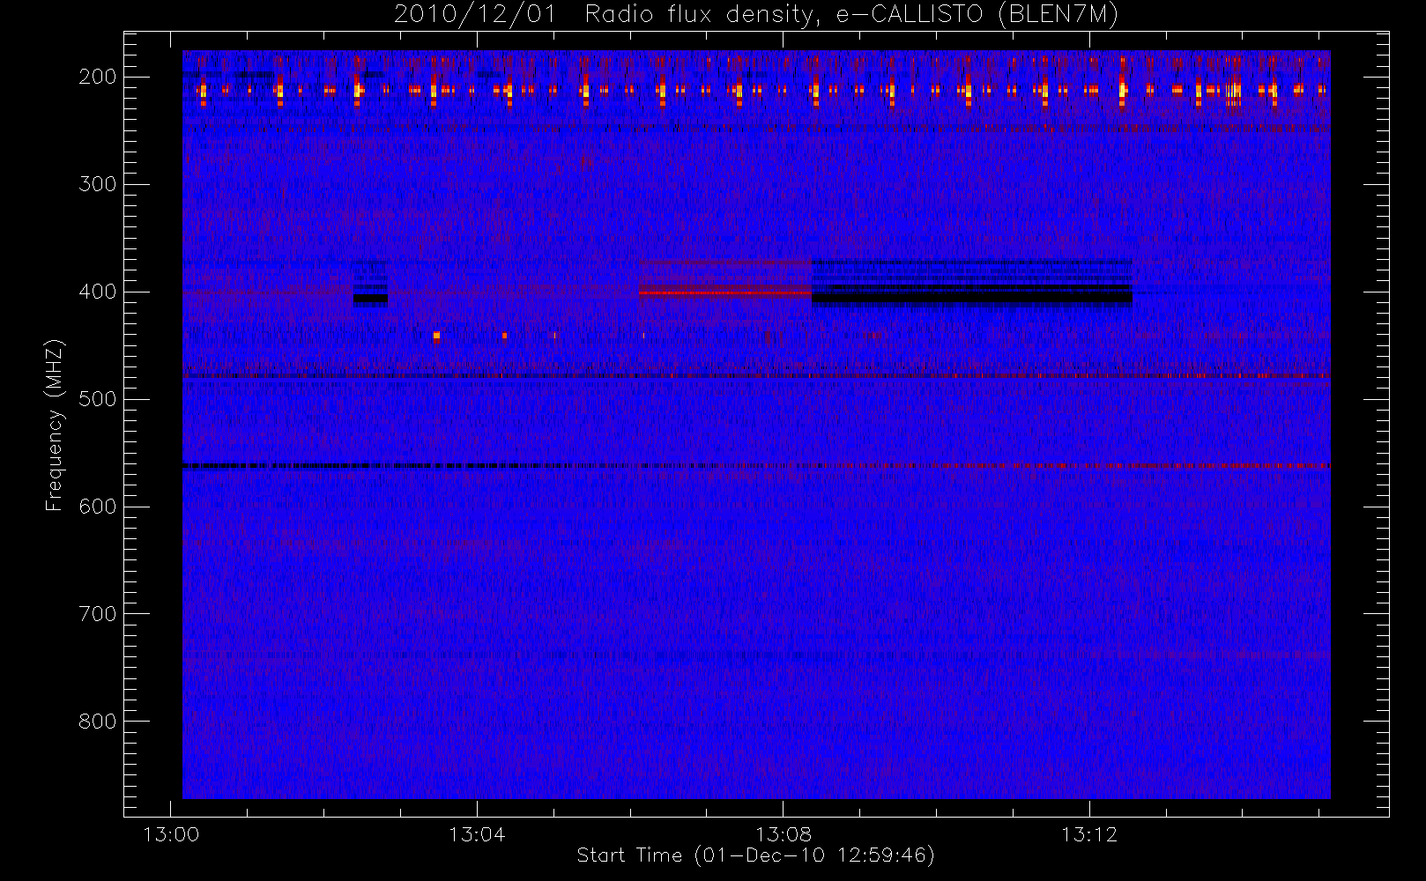
Task: Click the bright orange spot near 440 MHz
Action: click(x=436, y=336)
